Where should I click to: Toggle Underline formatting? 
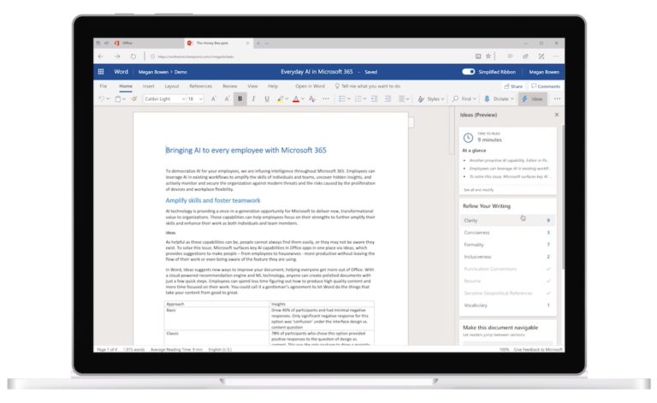pos(267,99)
